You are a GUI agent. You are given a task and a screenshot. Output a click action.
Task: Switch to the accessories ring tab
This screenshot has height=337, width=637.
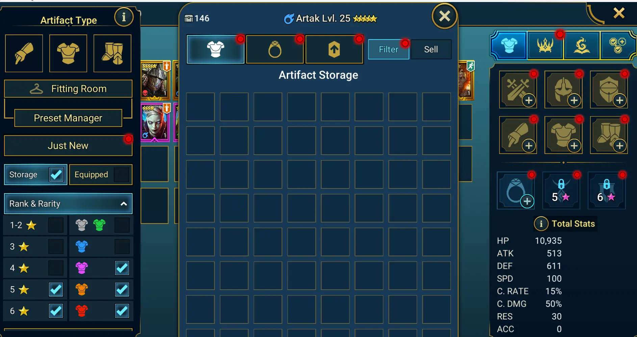click(x=275, y=49)
